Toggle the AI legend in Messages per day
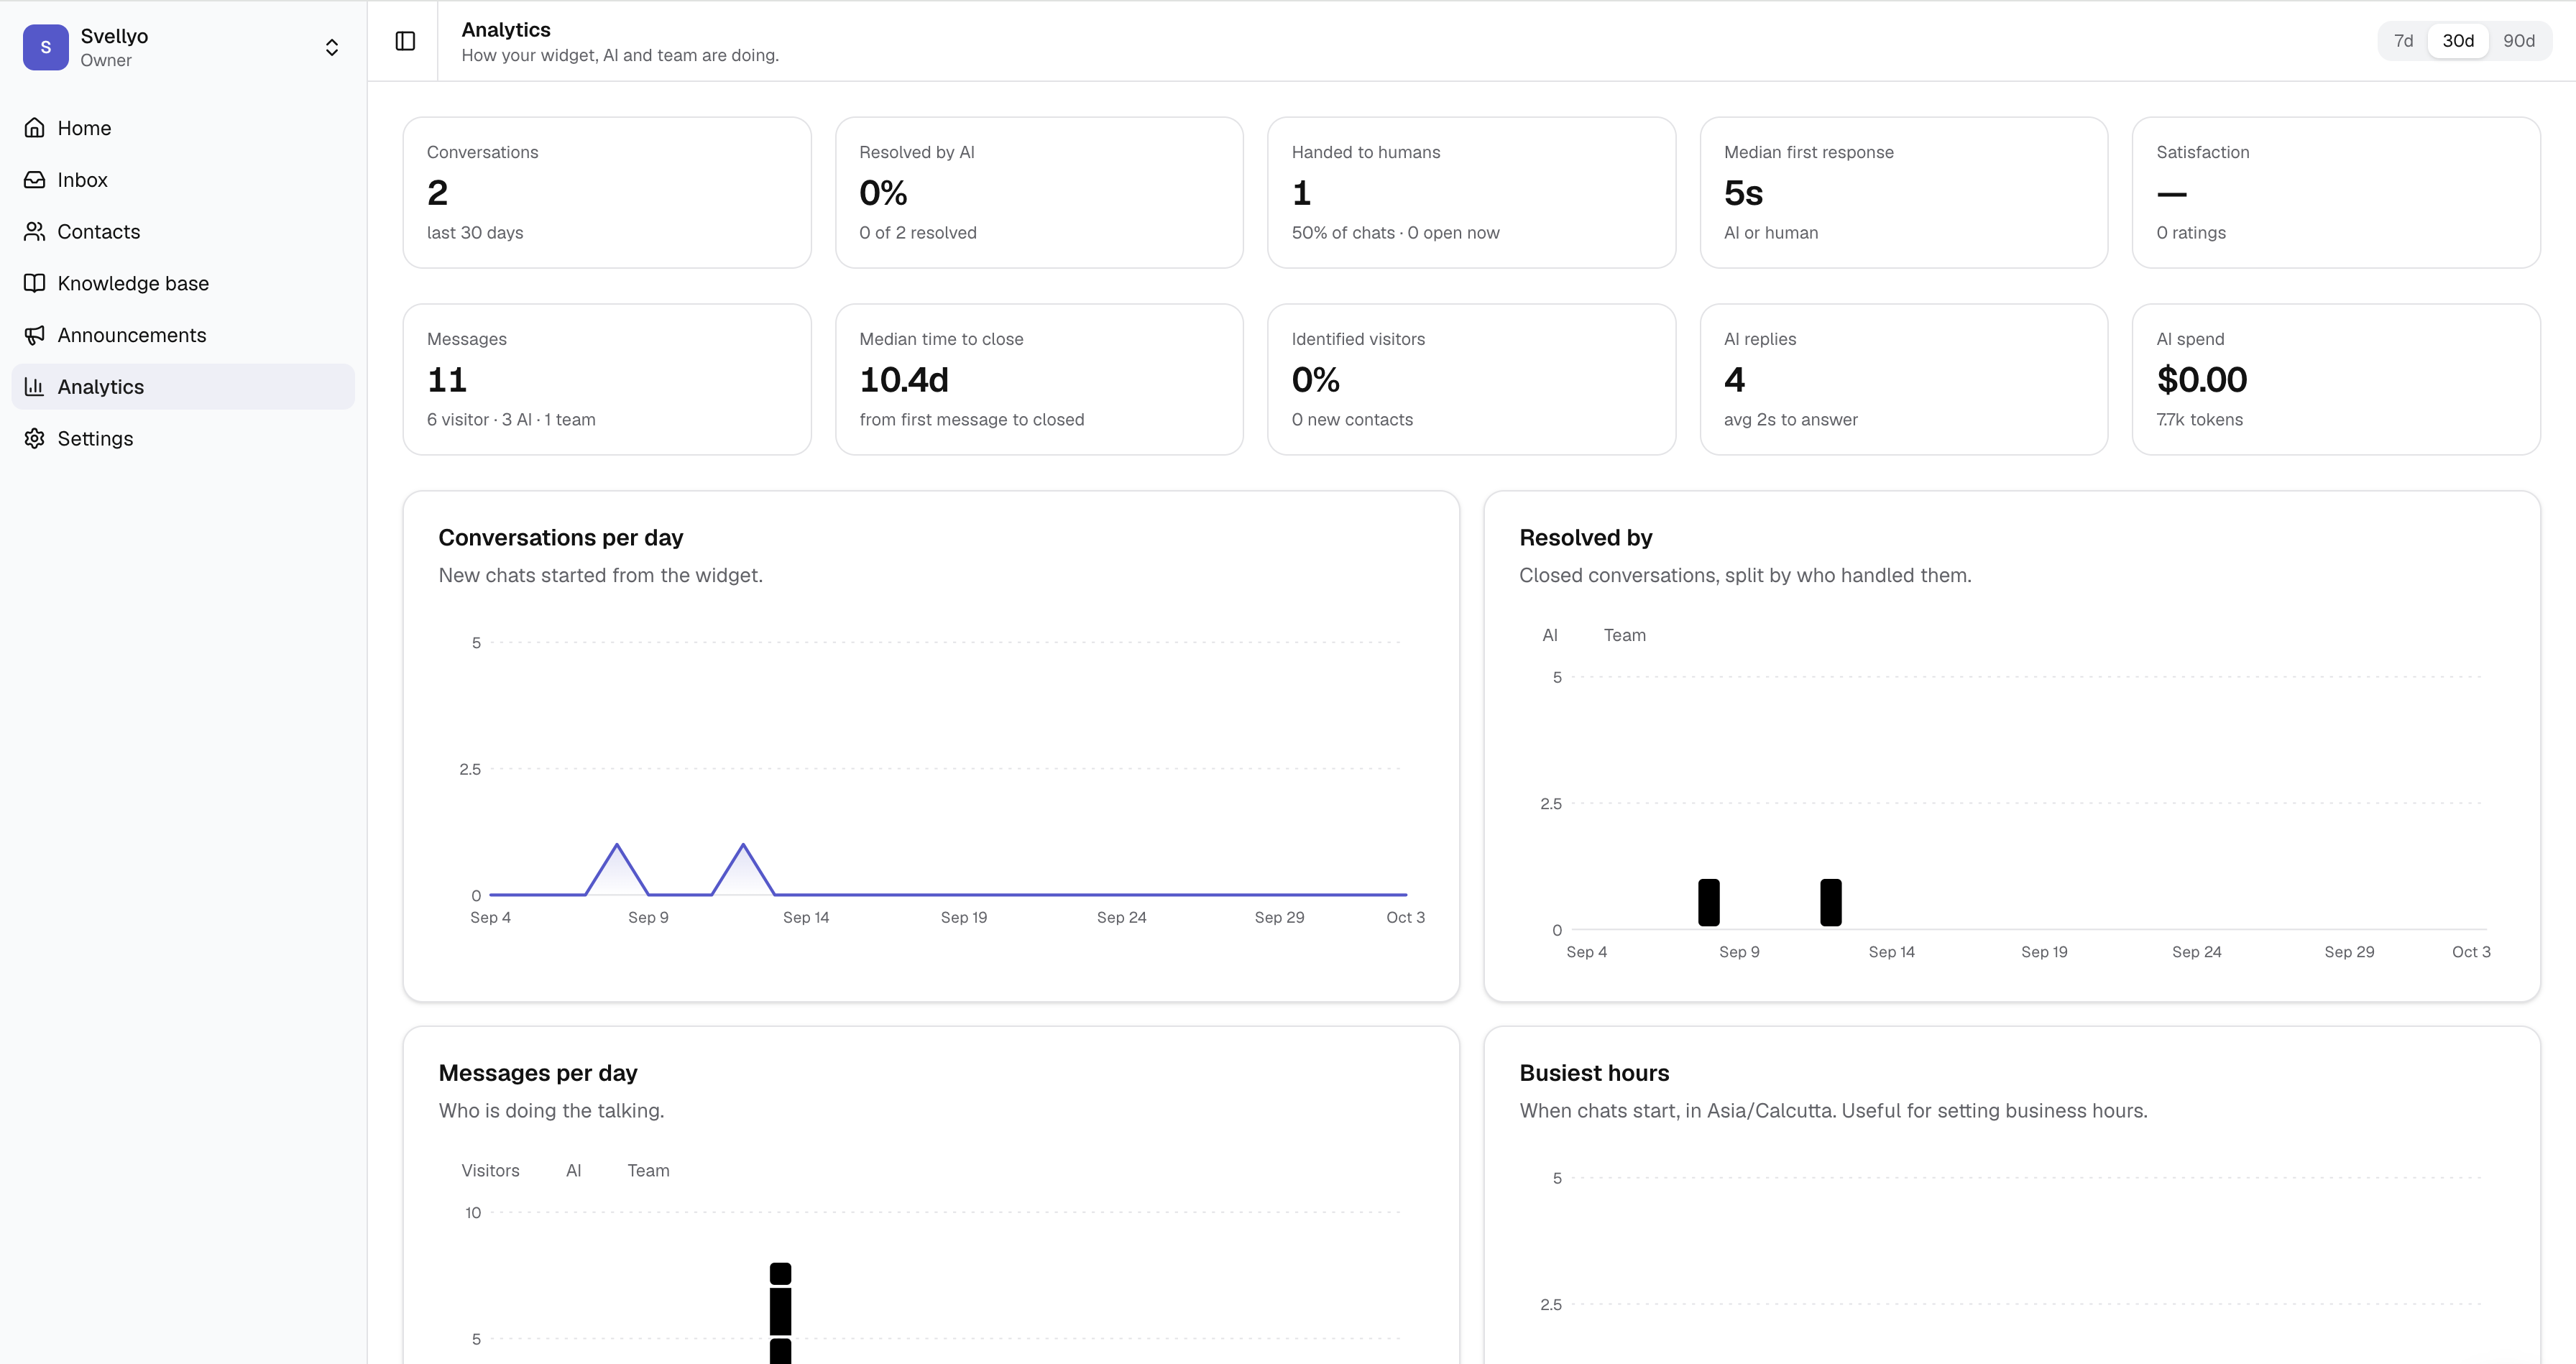 point(573,1170)
